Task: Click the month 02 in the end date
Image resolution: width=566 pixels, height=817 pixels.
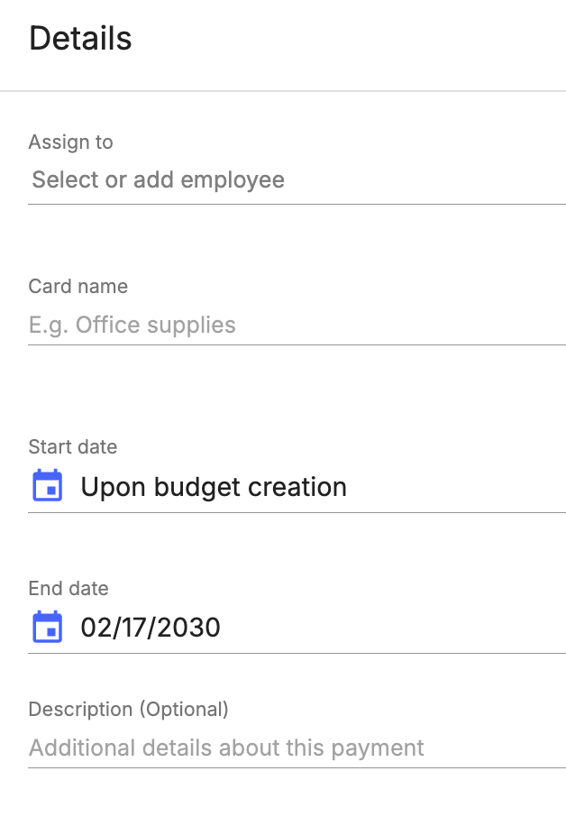Action: point(97,628)
